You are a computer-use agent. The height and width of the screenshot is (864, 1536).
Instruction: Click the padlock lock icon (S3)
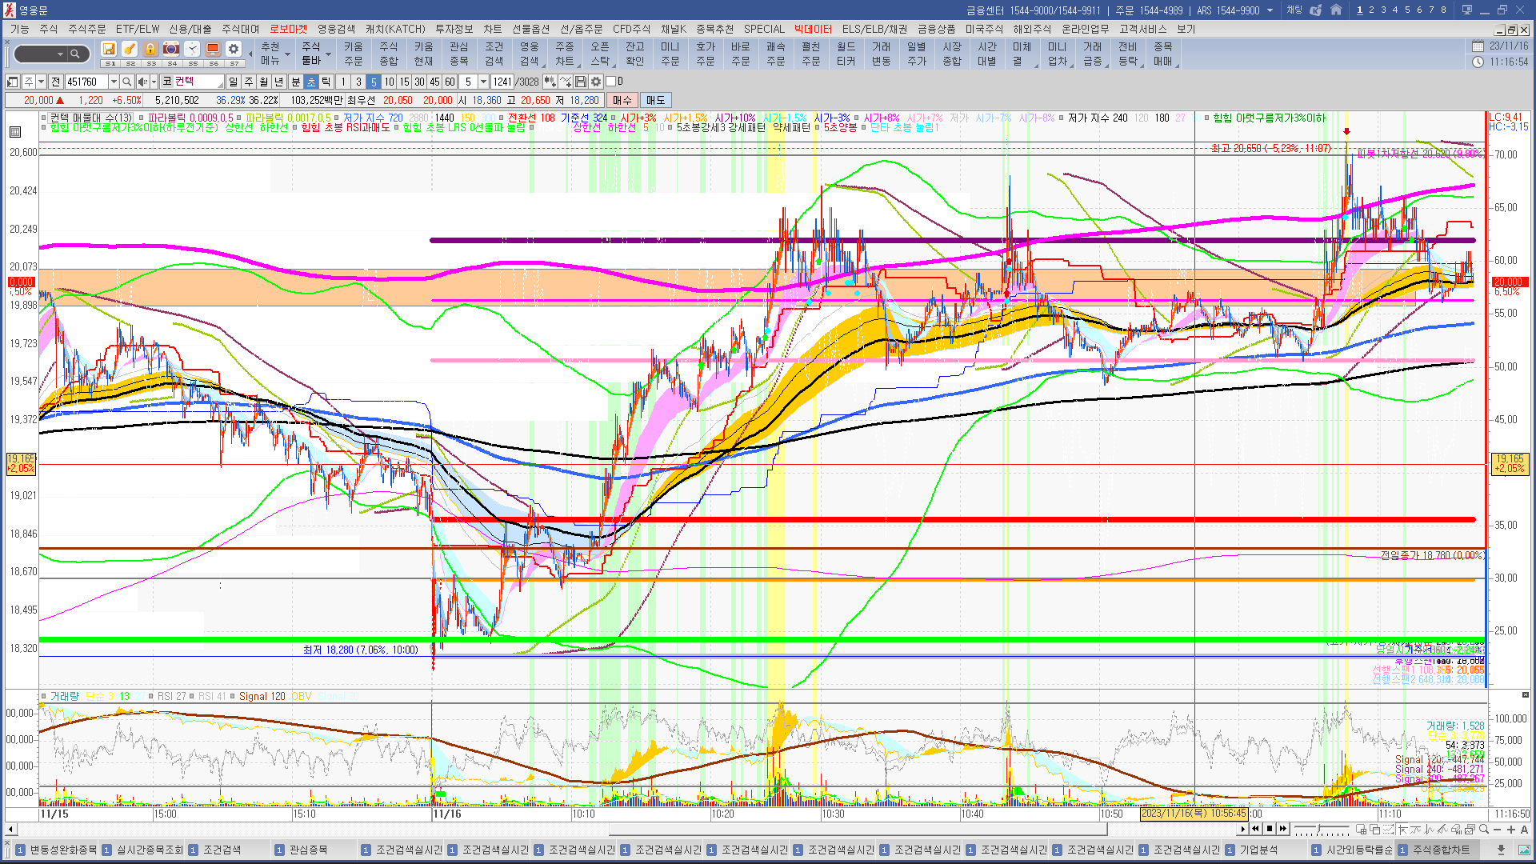[150, 50]
